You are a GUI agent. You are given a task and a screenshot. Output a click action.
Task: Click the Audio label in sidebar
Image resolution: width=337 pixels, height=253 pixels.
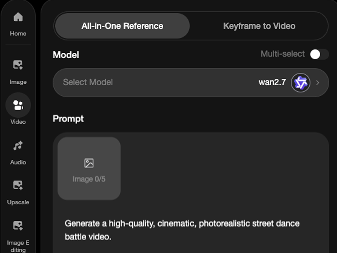(x=18, y=162)
